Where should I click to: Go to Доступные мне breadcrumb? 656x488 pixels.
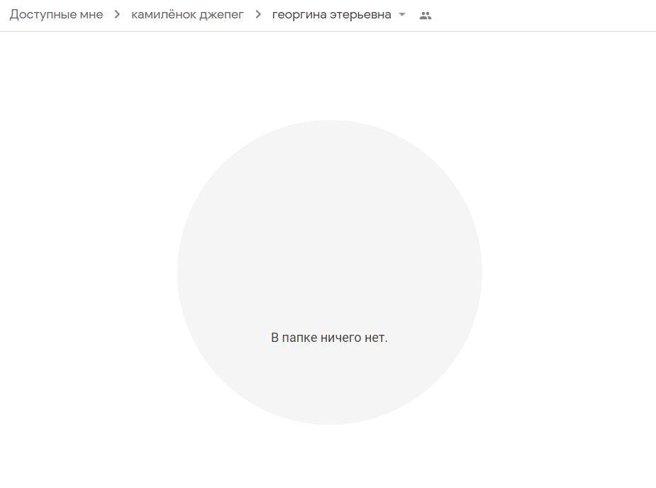pos(56,15)
